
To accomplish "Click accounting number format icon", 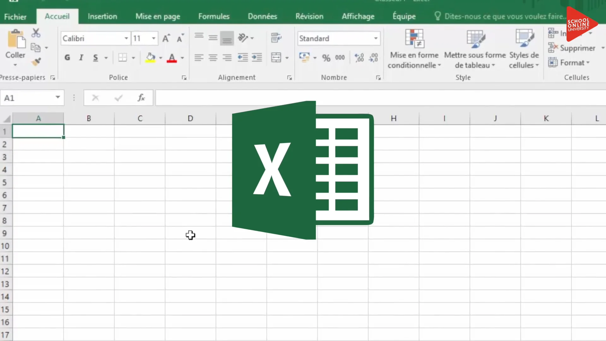I will 304,57.
